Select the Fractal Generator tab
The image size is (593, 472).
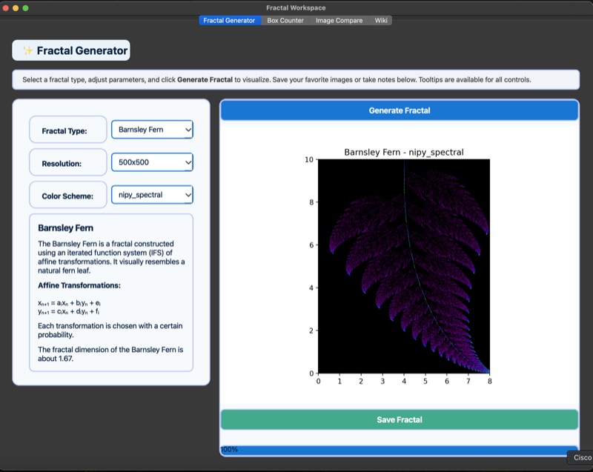coord(230,21)
